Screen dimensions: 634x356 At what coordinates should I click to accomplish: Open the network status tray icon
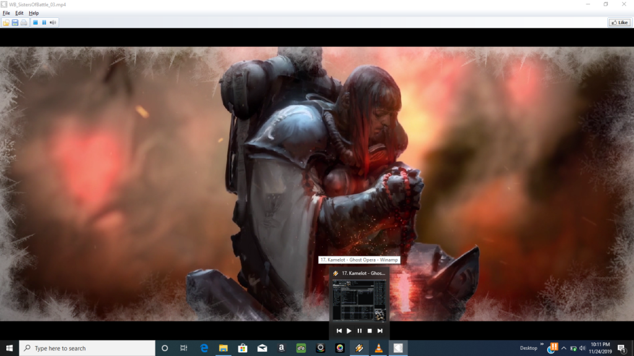tap(573, 349)
